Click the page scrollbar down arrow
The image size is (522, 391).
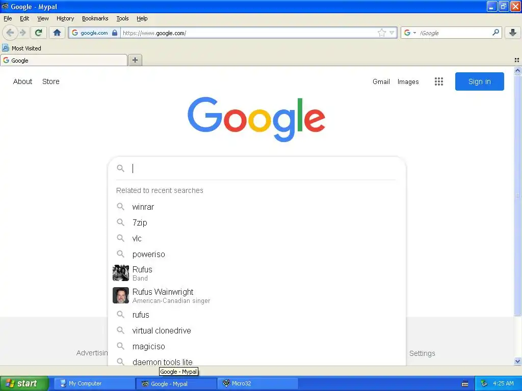[517, 361]
